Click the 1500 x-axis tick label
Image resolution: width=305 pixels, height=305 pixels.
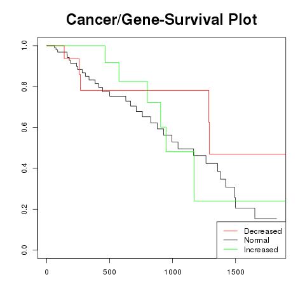[236, 272]
